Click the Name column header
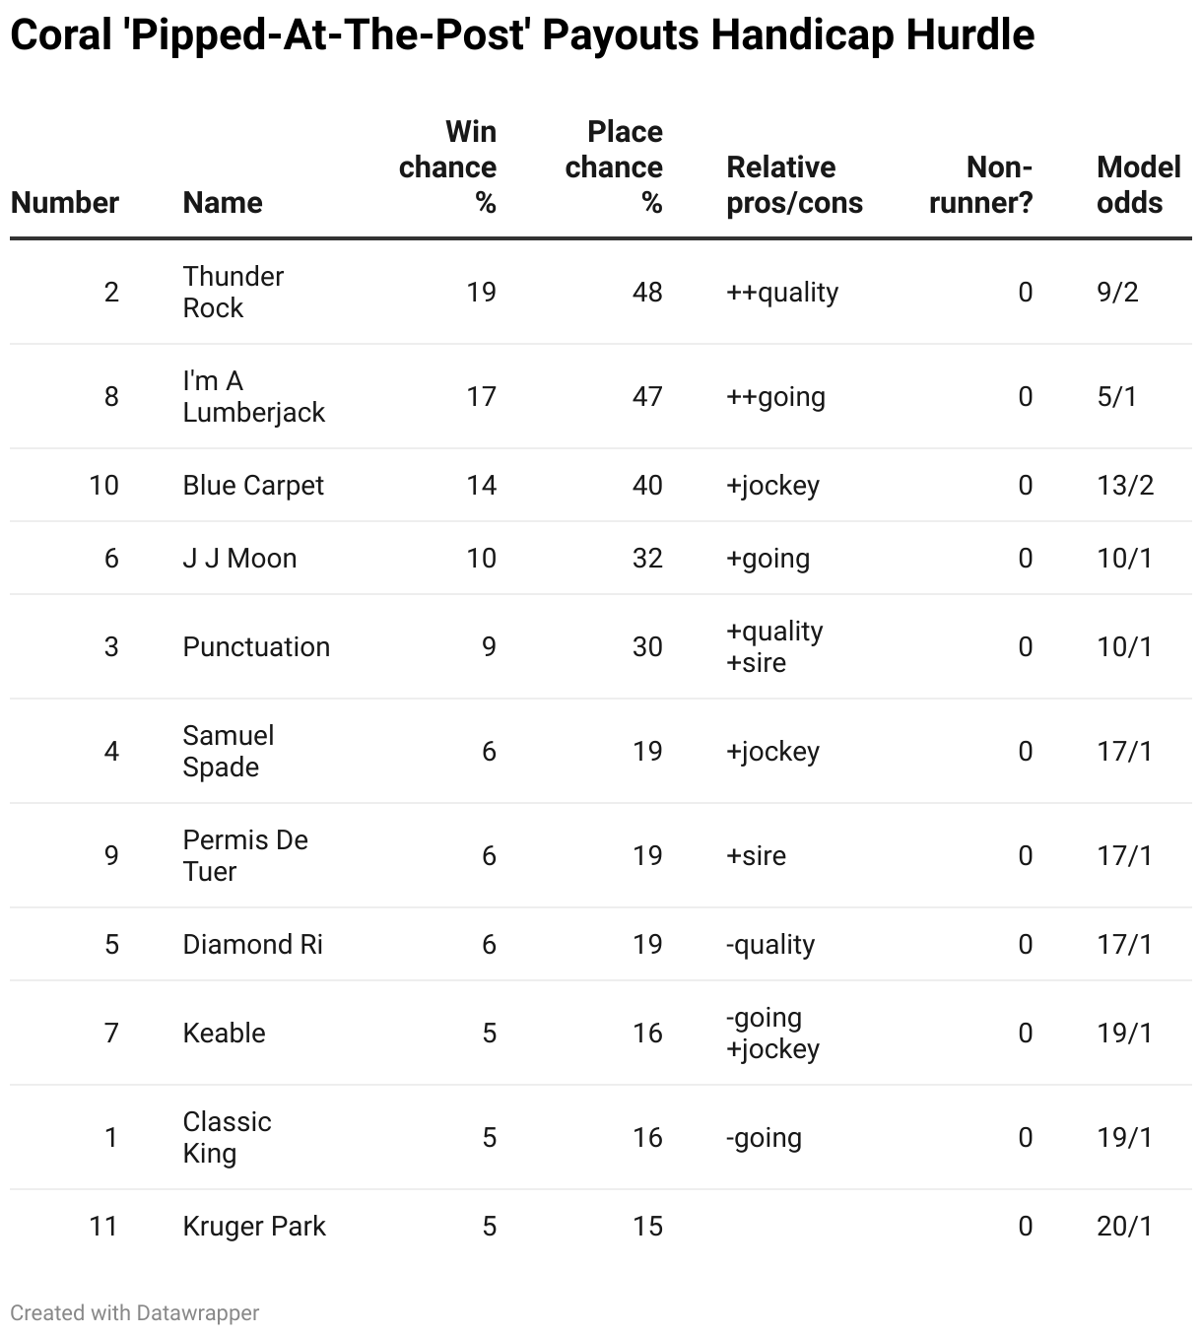Screen dimensions: 1202x1336 [223, 202]
